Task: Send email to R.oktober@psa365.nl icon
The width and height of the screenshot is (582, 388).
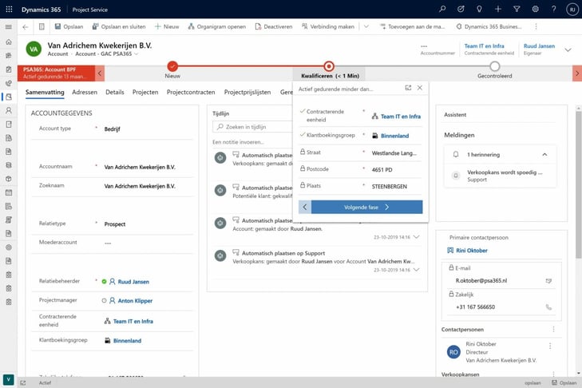Action: pyautogui.click(x=548, y=281)
